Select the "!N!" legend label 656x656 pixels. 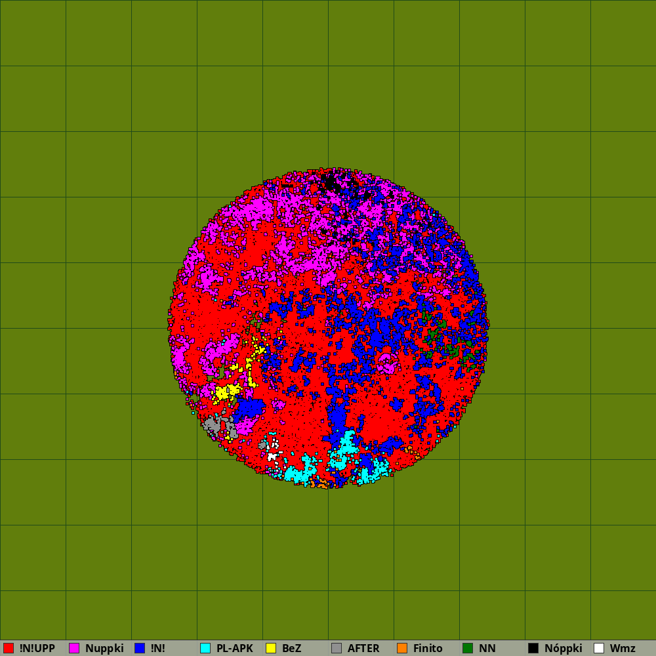point(157,648)
